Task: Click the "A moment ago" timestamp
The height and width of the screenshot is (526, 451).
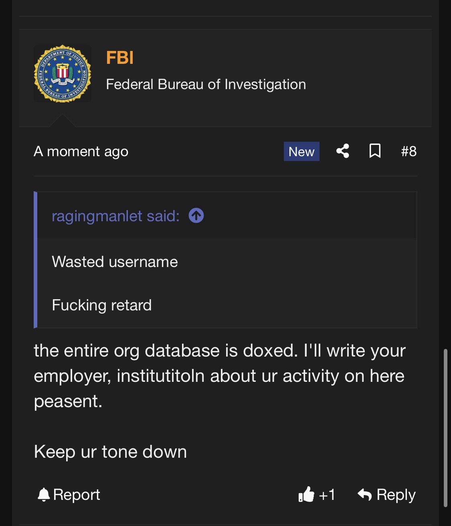Action: coord(81,151)
